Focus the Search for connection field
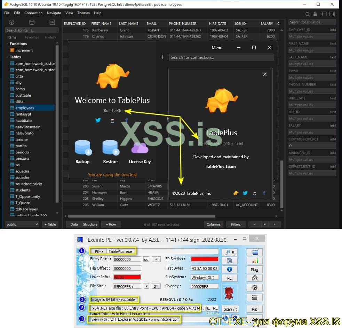 click(221, 57)
